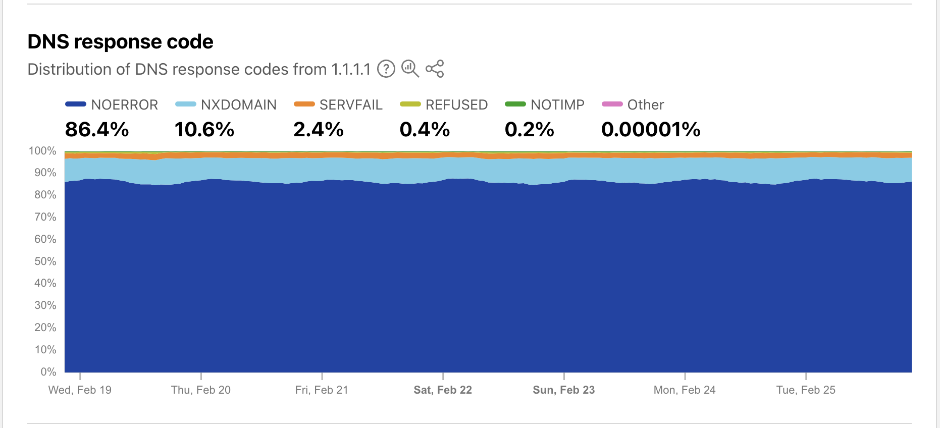Screen dimensions: 940x428
Task: Click the share chart icon
Action: (x=434, y=69)
